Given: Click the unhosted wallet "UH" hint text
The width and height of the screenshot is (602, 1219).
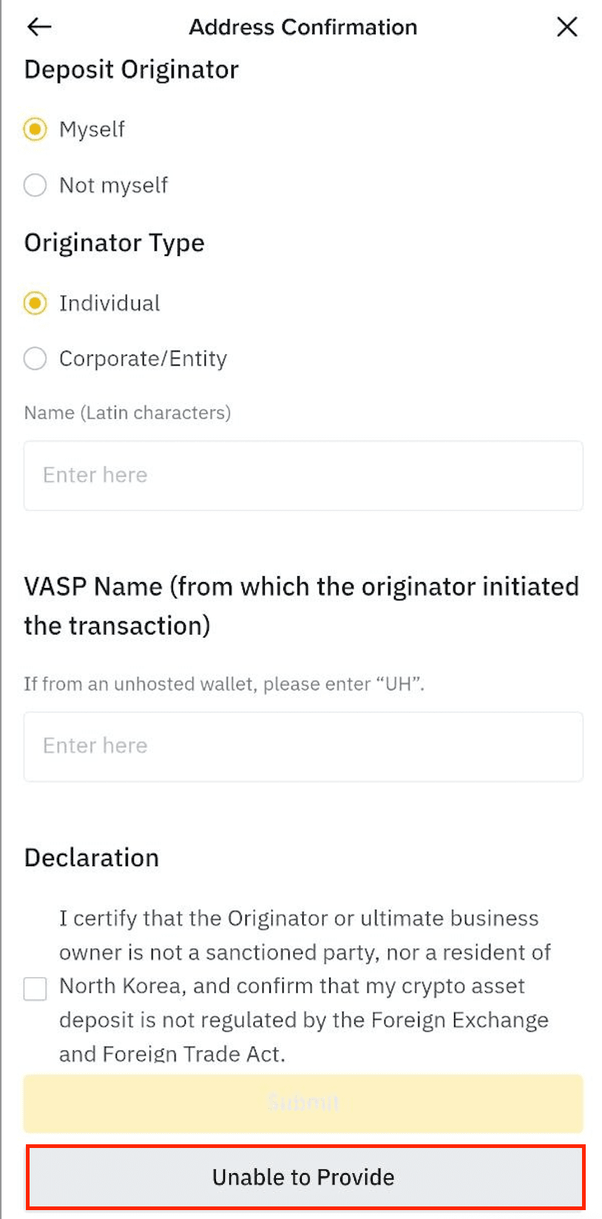Looking at the screenshot, I should (x=224, y=684).
